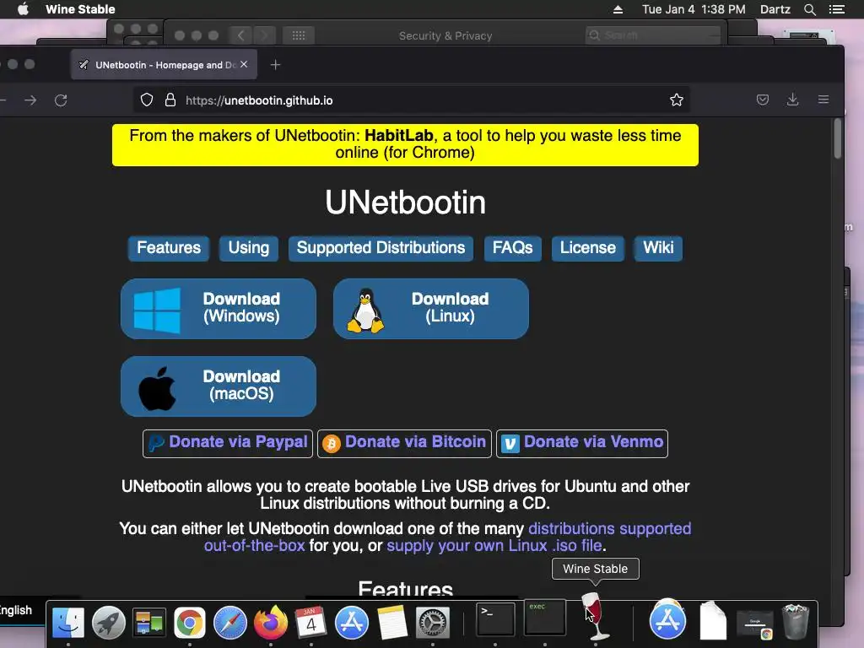The width and height of the screenshot is (864, 648).
Task: Click Download (Windows) button
Action: coord(219,309)
